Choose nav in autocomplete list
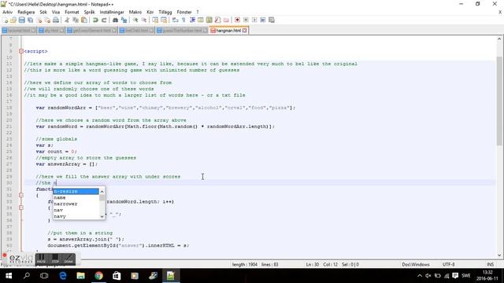Screen dimensions: 504x283 pyautogui.click(x=76, y=210)
